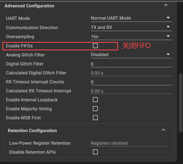Open the Oversampling dropdown
The width and height of the screenshot is (183, 164).
pos(168,37)
